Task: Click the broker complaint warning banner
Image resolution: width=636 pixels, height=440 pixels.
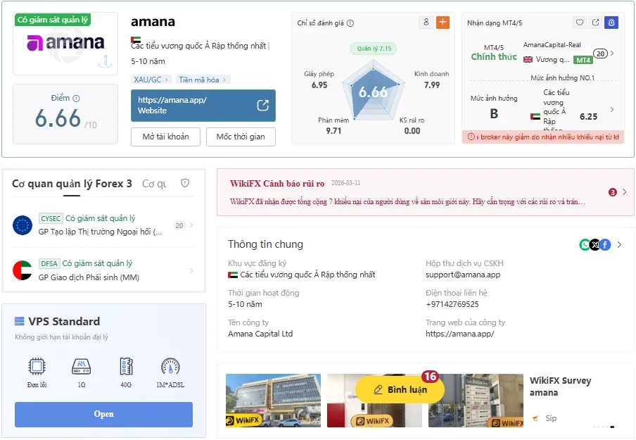Action: click(543, 137)
